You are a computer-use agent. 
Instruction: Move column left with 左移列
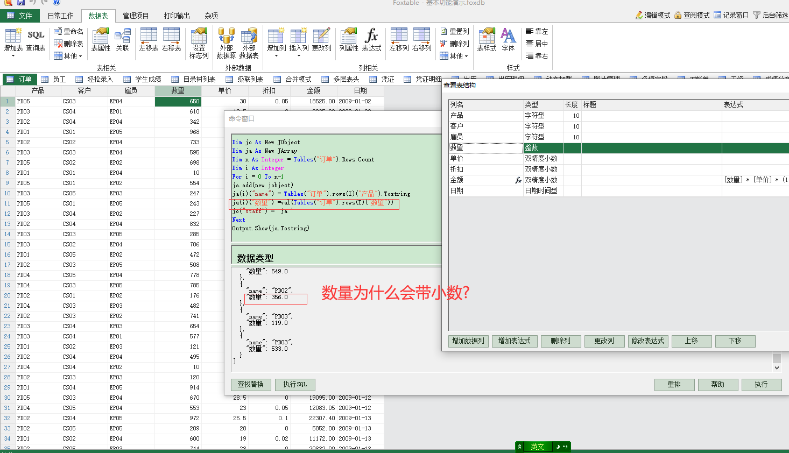(399, 40)
